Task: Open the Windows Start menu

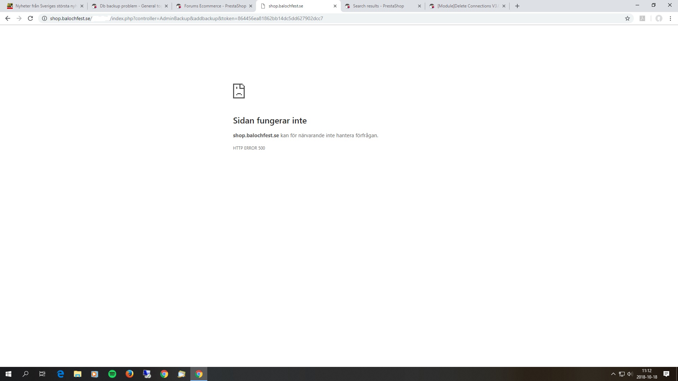Action: point(8,374)
